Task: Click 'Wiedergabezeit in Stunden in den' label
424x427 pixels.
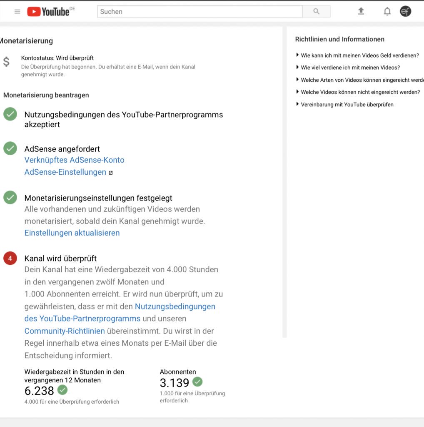Action: 74,372
